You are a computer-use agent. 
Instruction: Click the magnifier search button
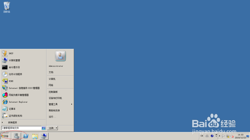coord(43,128)
